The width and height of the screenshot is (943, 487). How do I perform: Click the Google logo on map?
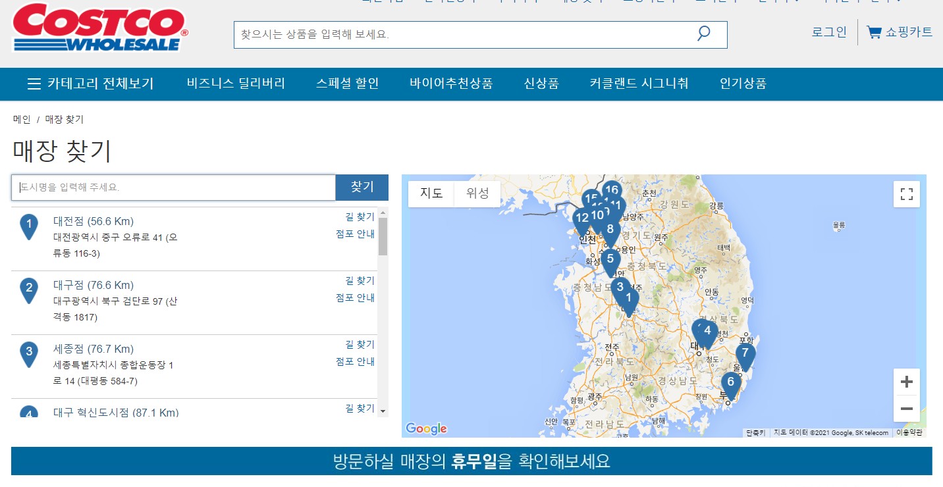point(427,429)
